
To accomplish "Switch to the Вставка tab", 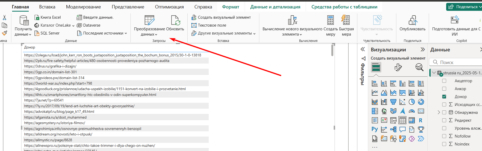I will point(47,7).
